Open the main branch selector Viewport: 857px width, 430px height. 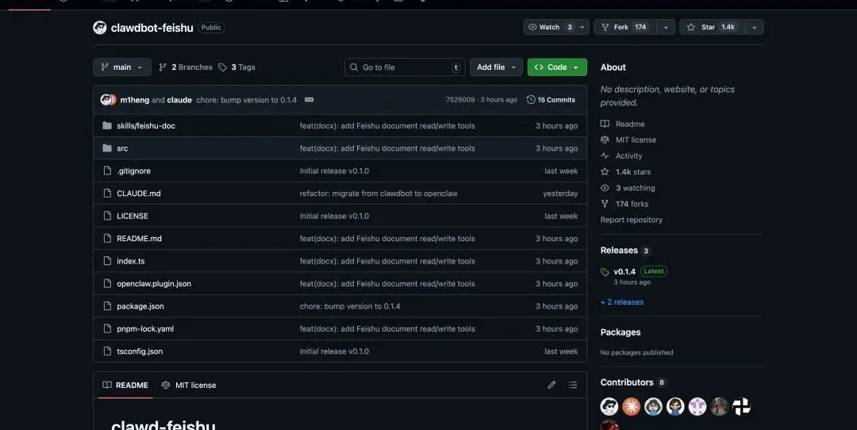tap(122, 67)
